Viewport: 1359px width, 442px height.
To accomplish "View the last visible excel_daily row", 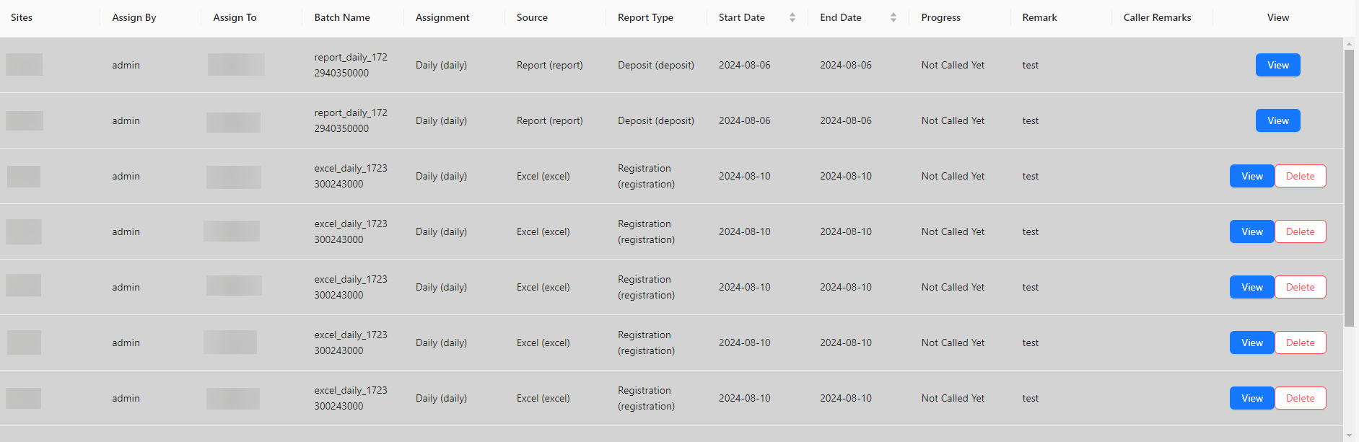I will (x=1251, y=397).
